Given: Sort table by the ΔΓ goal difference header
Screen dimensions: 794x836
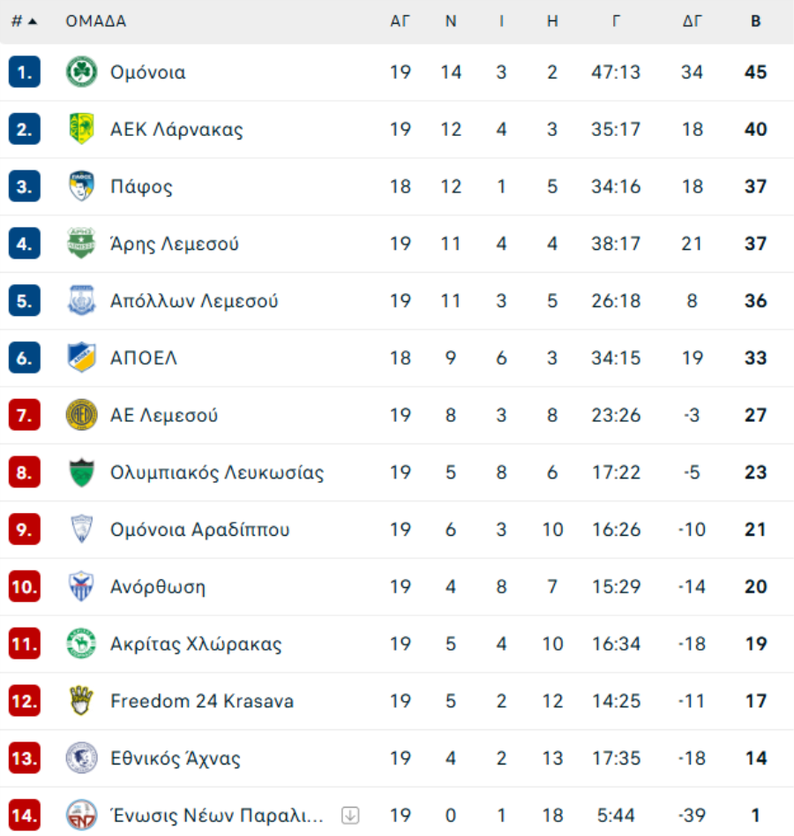Looking at the screenshot, I should point(692,21).
